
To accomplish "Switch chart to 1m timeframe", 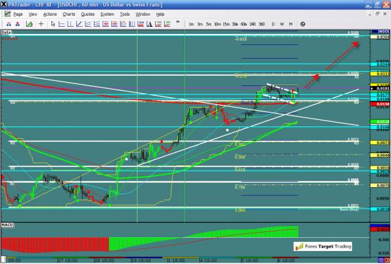I will click(191, 24).
